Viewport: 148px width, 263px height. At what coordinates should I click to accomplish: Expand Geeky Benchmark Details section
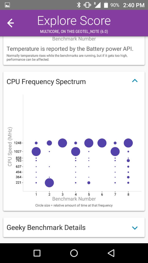[x=135, y=228]
